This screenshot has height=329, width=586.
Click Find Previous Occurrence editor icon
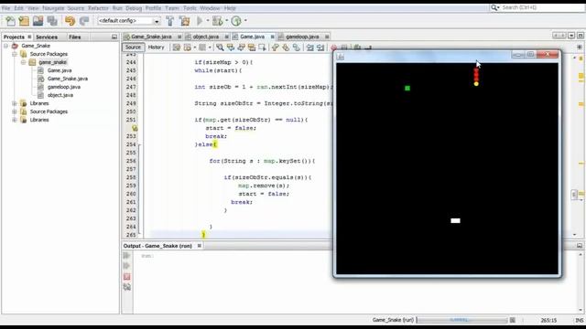[231, 48]
